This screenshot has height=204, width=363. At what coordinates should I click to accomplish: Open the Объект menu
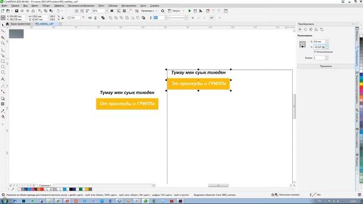coord(46,6)
